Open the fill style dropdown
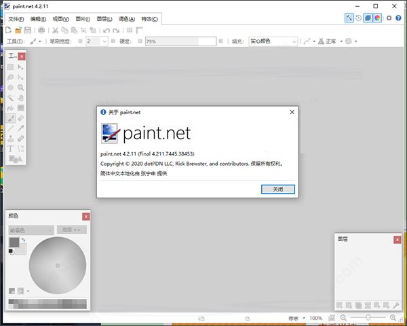 (x=273, y=41)
